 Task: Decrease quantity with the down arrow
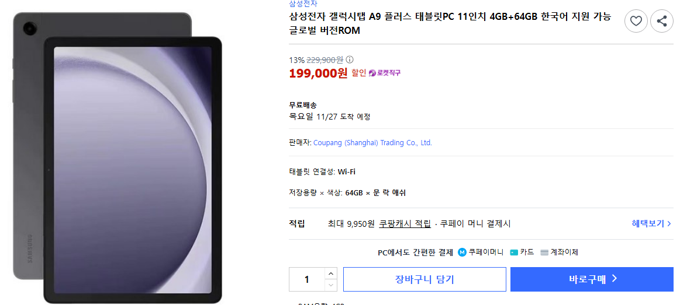point(331,285)
